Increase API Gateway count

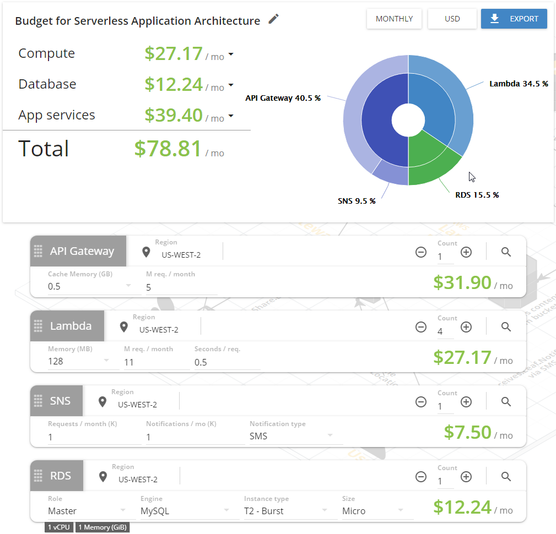click(466, 252)
